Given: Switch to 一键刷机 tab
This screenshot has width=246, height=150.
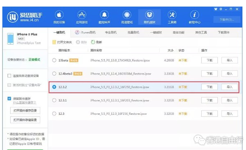Looking at the screenshot, I should pyautogui.click(x=59, y=33).
